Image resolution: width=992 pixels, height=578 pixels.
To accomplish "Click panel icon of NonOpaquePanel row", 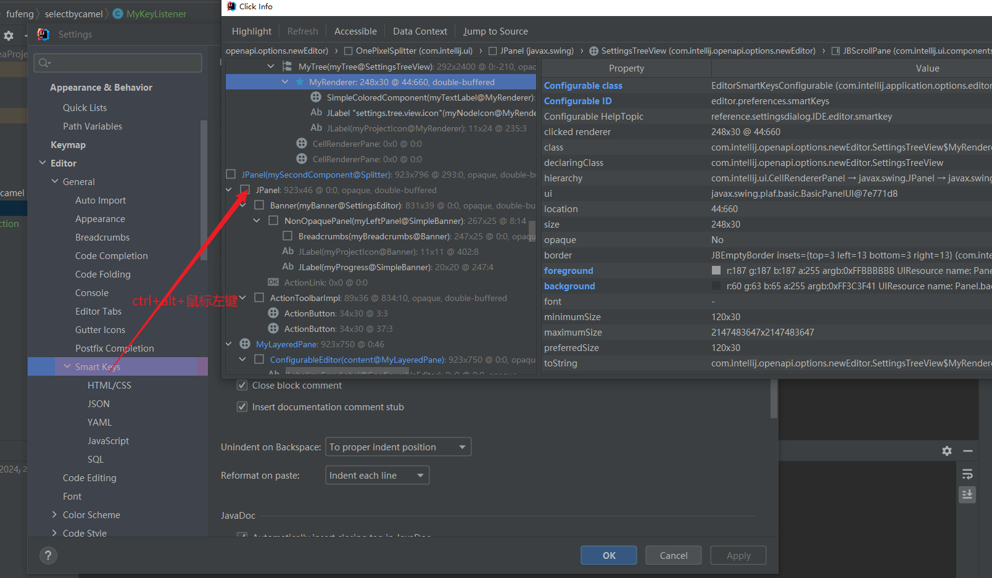I will coord(273,221).
